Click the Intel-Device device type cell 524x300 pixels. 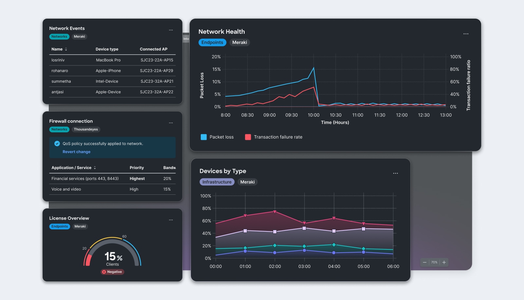(x=107, y=81)
